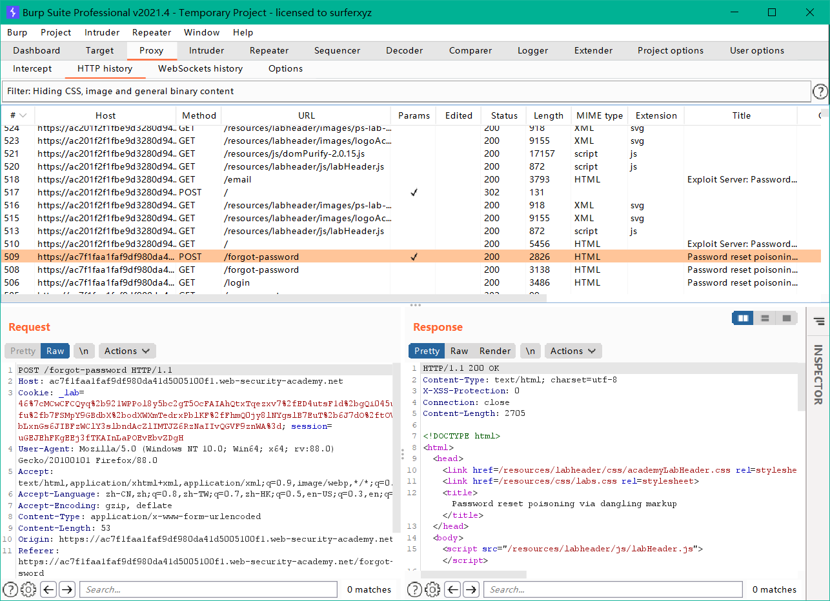Open the Inspector panel menu icon
Screen dimensions: 830x601
pyautogui.click(x=818, y=320)
